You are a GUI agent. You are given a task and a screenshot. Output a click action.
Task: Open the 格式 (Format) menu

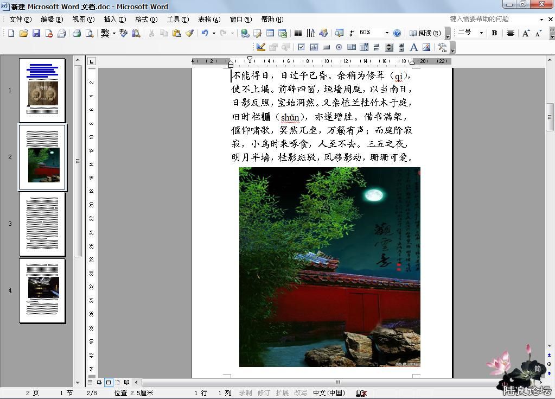click(x=146, y=20)
